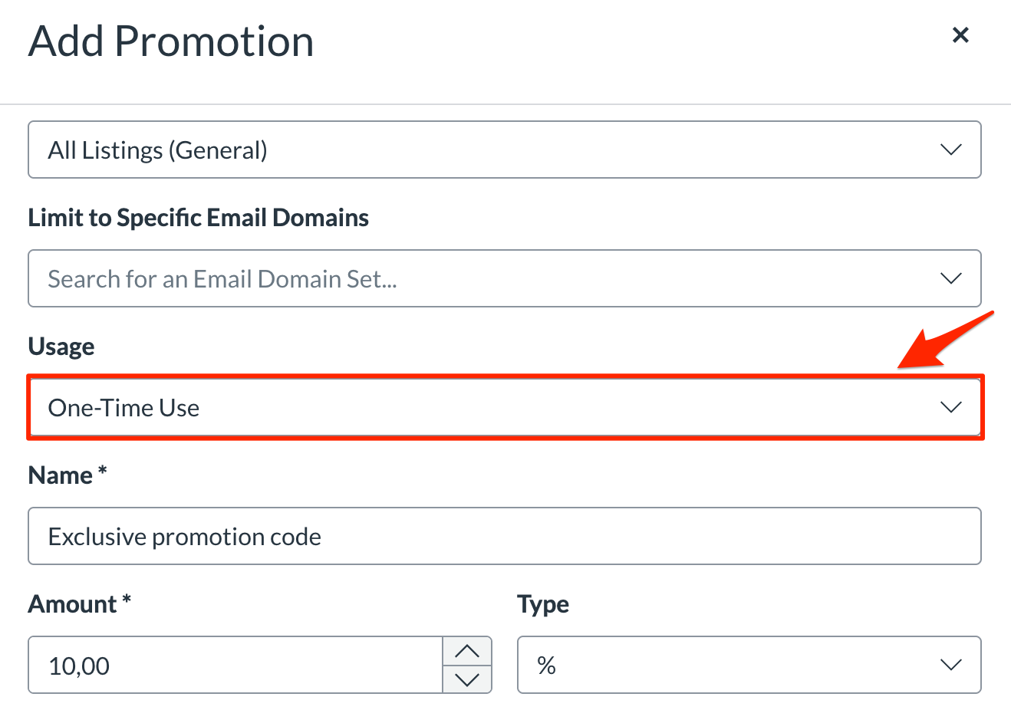The height and width of the screenshot is (710, 1011).
Task: Open the All Listings (General) dropdown chevron
Action: pos(951,150)
